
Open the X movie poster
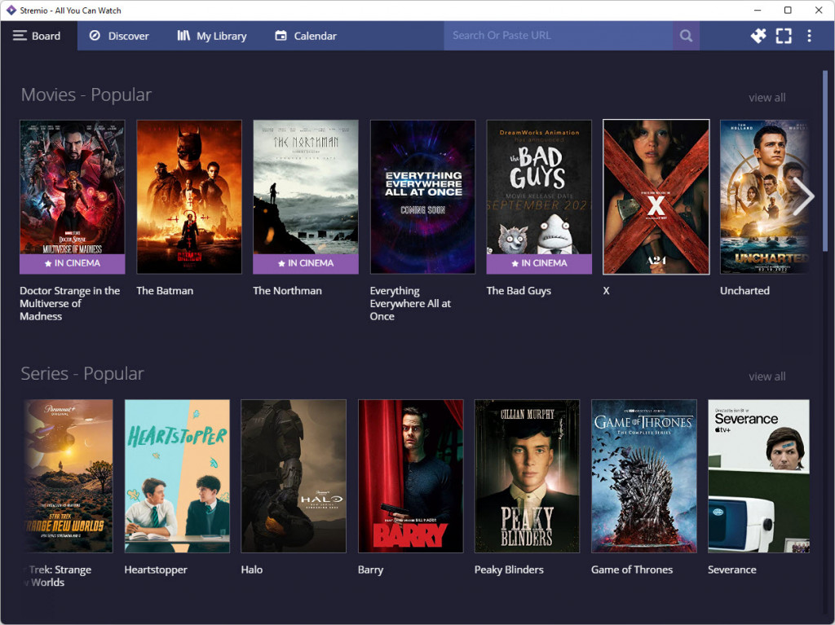656,197
